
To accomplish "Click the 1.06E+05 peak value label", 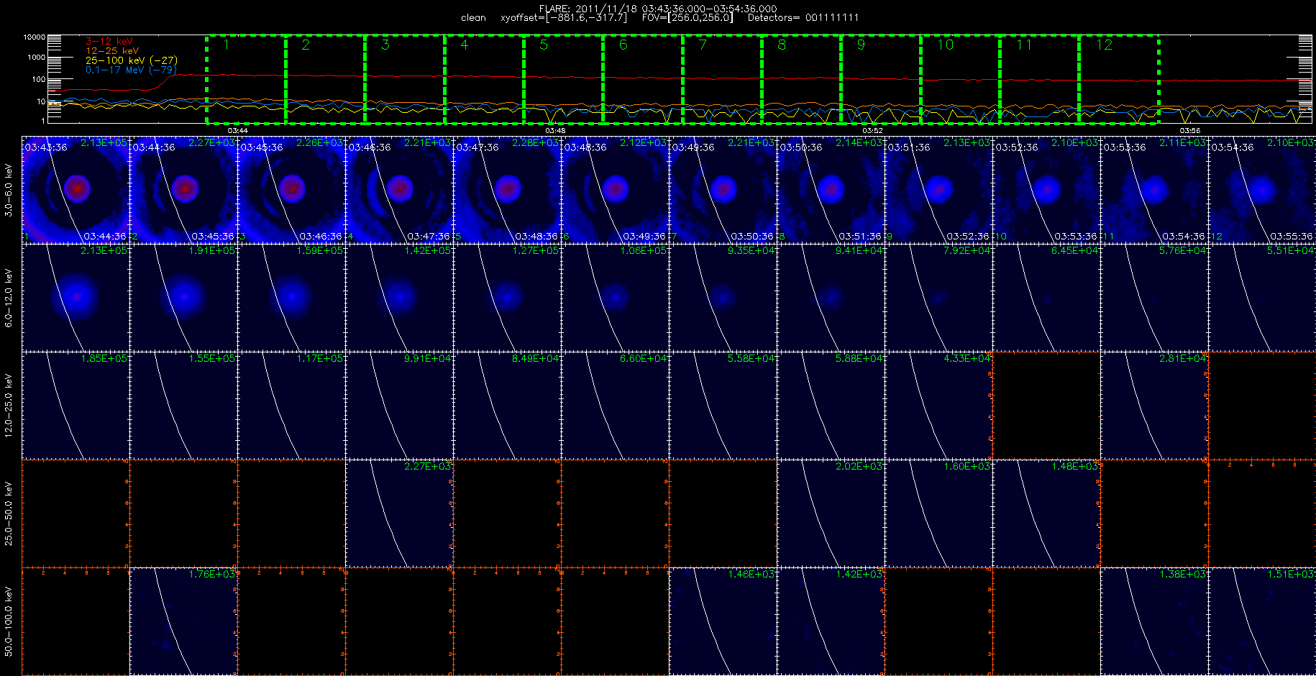I will pyautogui.click(x=644, y=251).
